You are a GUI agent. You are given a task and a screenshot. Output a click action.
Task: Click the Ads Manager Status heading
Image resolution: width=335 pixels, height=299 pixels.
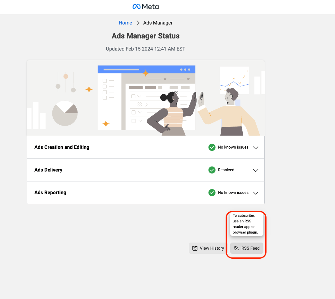click(x=145, y=36)
